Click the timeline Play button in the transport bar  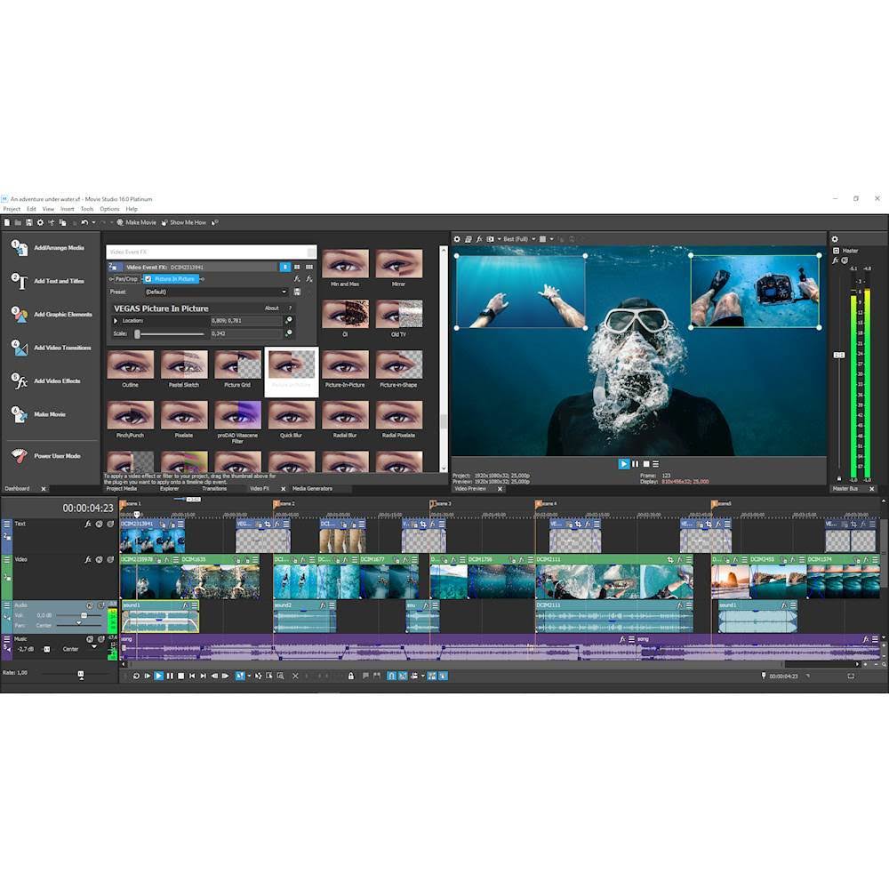[x=159, y=676]
